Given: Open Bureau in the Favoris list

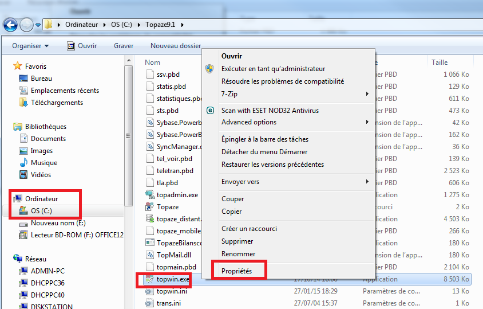Looking at the screenshot, I should [x=41, y=79].
